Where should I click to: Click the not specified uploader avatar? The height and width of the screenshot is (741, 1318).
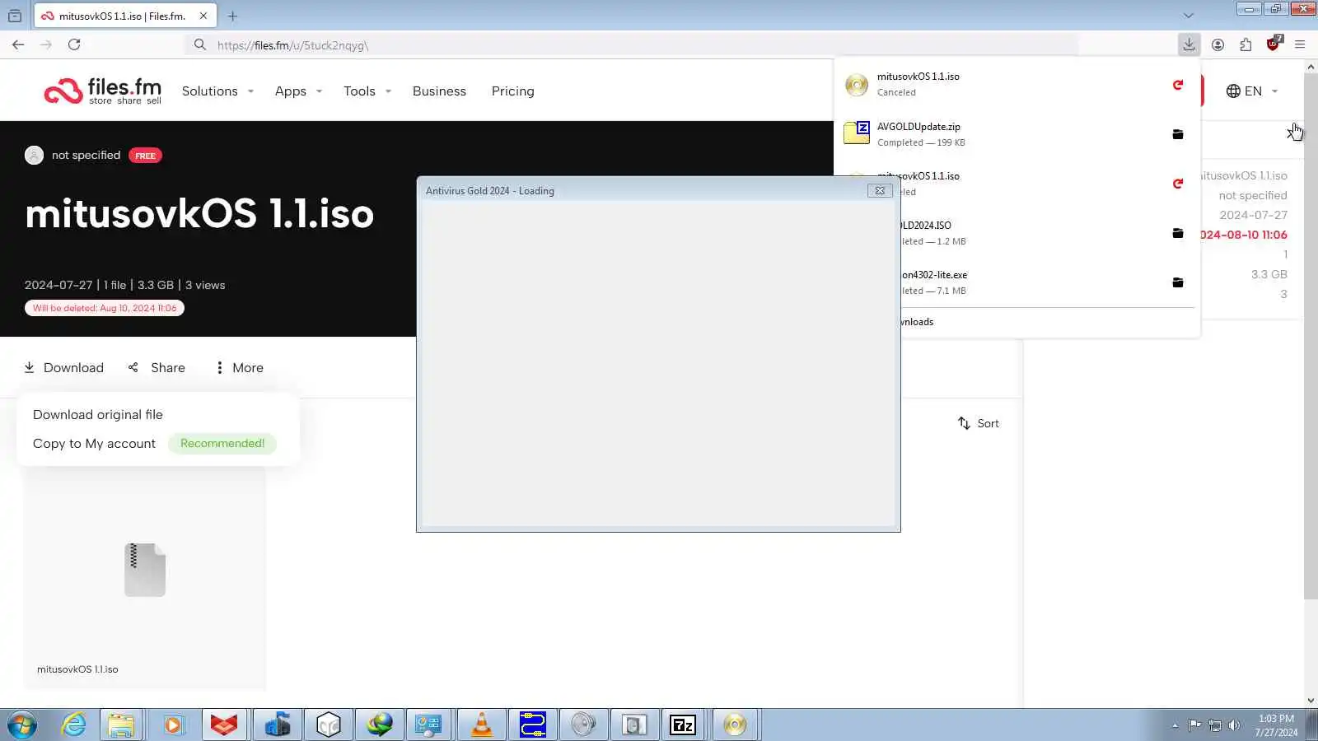click(x=34, y=156)
